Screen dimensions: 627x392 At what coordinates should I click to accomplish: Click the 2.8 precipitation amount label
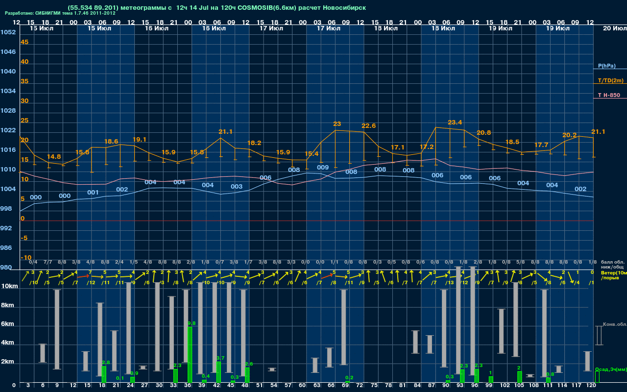tap(106, 363)
